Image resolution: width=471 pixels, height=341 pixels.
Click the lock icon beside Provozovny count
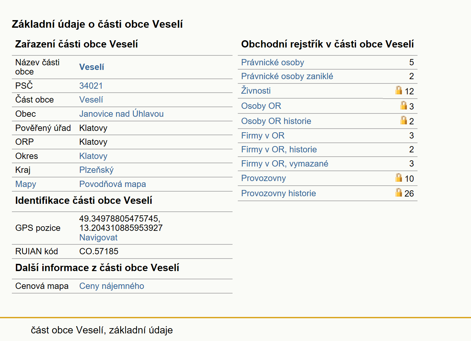tap(399, 177)
